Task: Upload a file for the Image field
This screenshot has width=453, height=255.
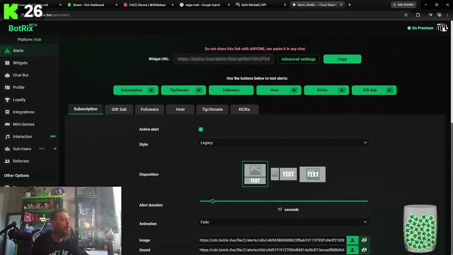Action: pyautogui.click(x=352, y=240)
